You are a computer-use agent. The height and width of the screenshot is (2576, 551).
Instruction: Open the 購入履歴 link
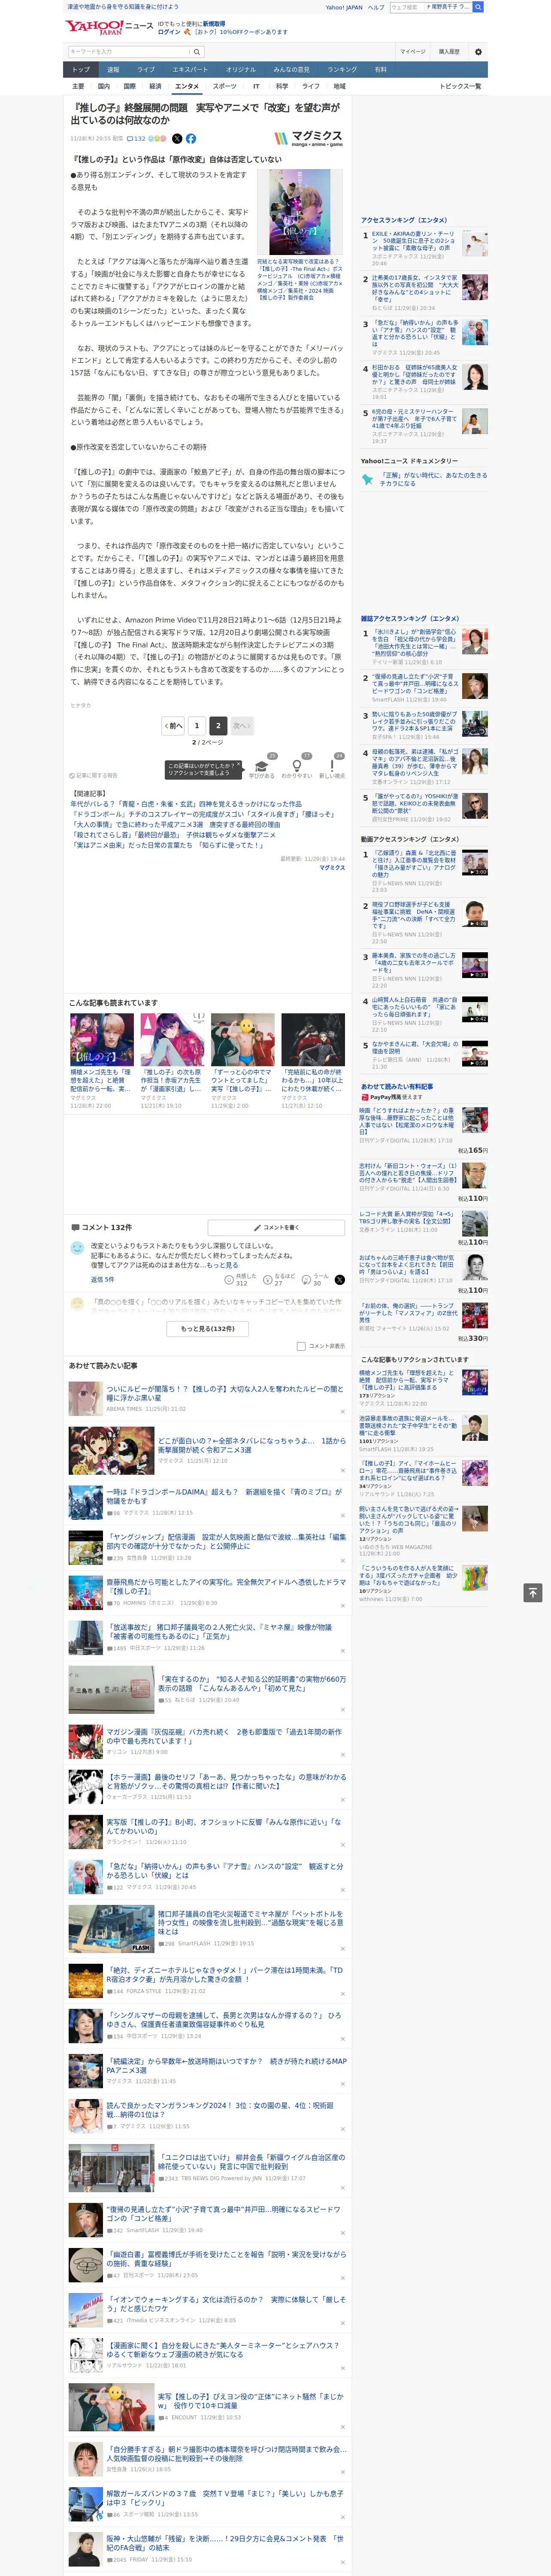click(449, 52)
